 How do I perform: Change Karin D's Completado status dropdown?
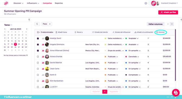click(x=134, y=75)
